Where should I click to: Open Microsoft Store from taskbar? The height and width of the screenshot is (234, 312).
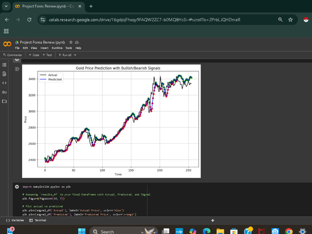234,231
